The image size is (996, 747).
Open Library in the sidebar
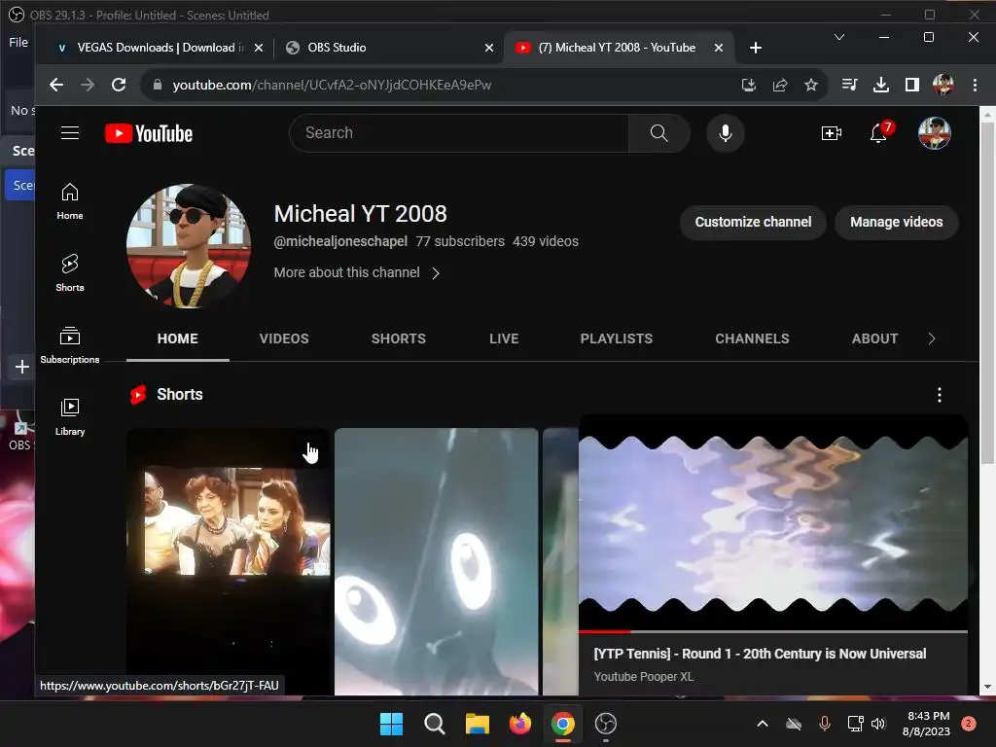pyautogui.click(x=70, y=416)
